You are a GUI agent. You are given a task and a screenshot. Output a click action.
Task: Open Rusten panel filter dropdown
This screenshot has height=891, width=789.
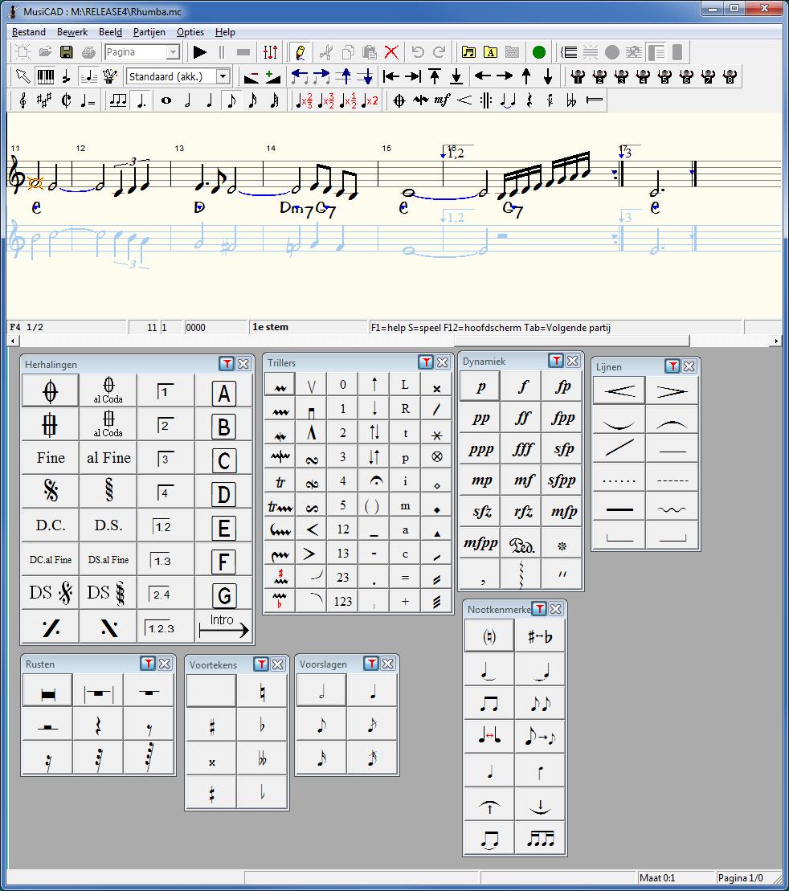point(148,663)
